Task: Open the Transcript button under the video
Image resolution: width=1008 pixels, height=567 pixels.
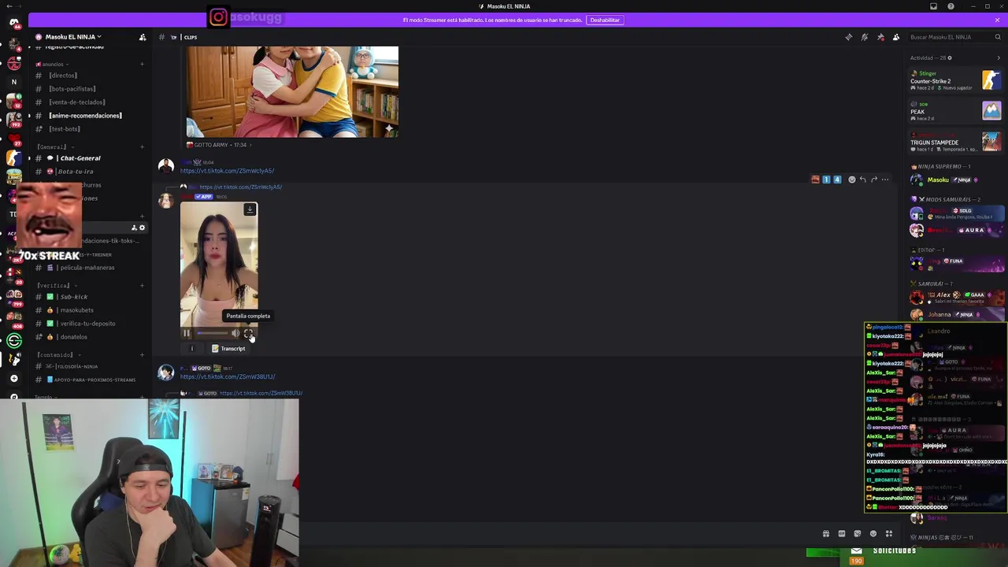Action: coord(228,348)
